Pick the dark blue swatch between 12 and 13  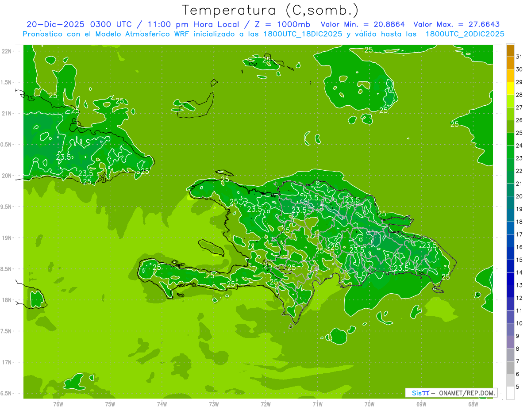(x=510, y=291)
